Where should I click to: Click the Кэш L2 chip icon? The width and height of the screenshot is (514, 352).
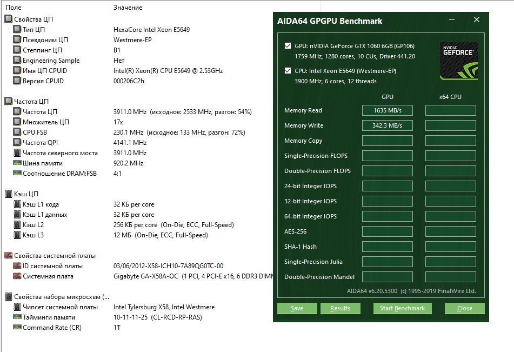pyautogui.click(x=17, y=225)
